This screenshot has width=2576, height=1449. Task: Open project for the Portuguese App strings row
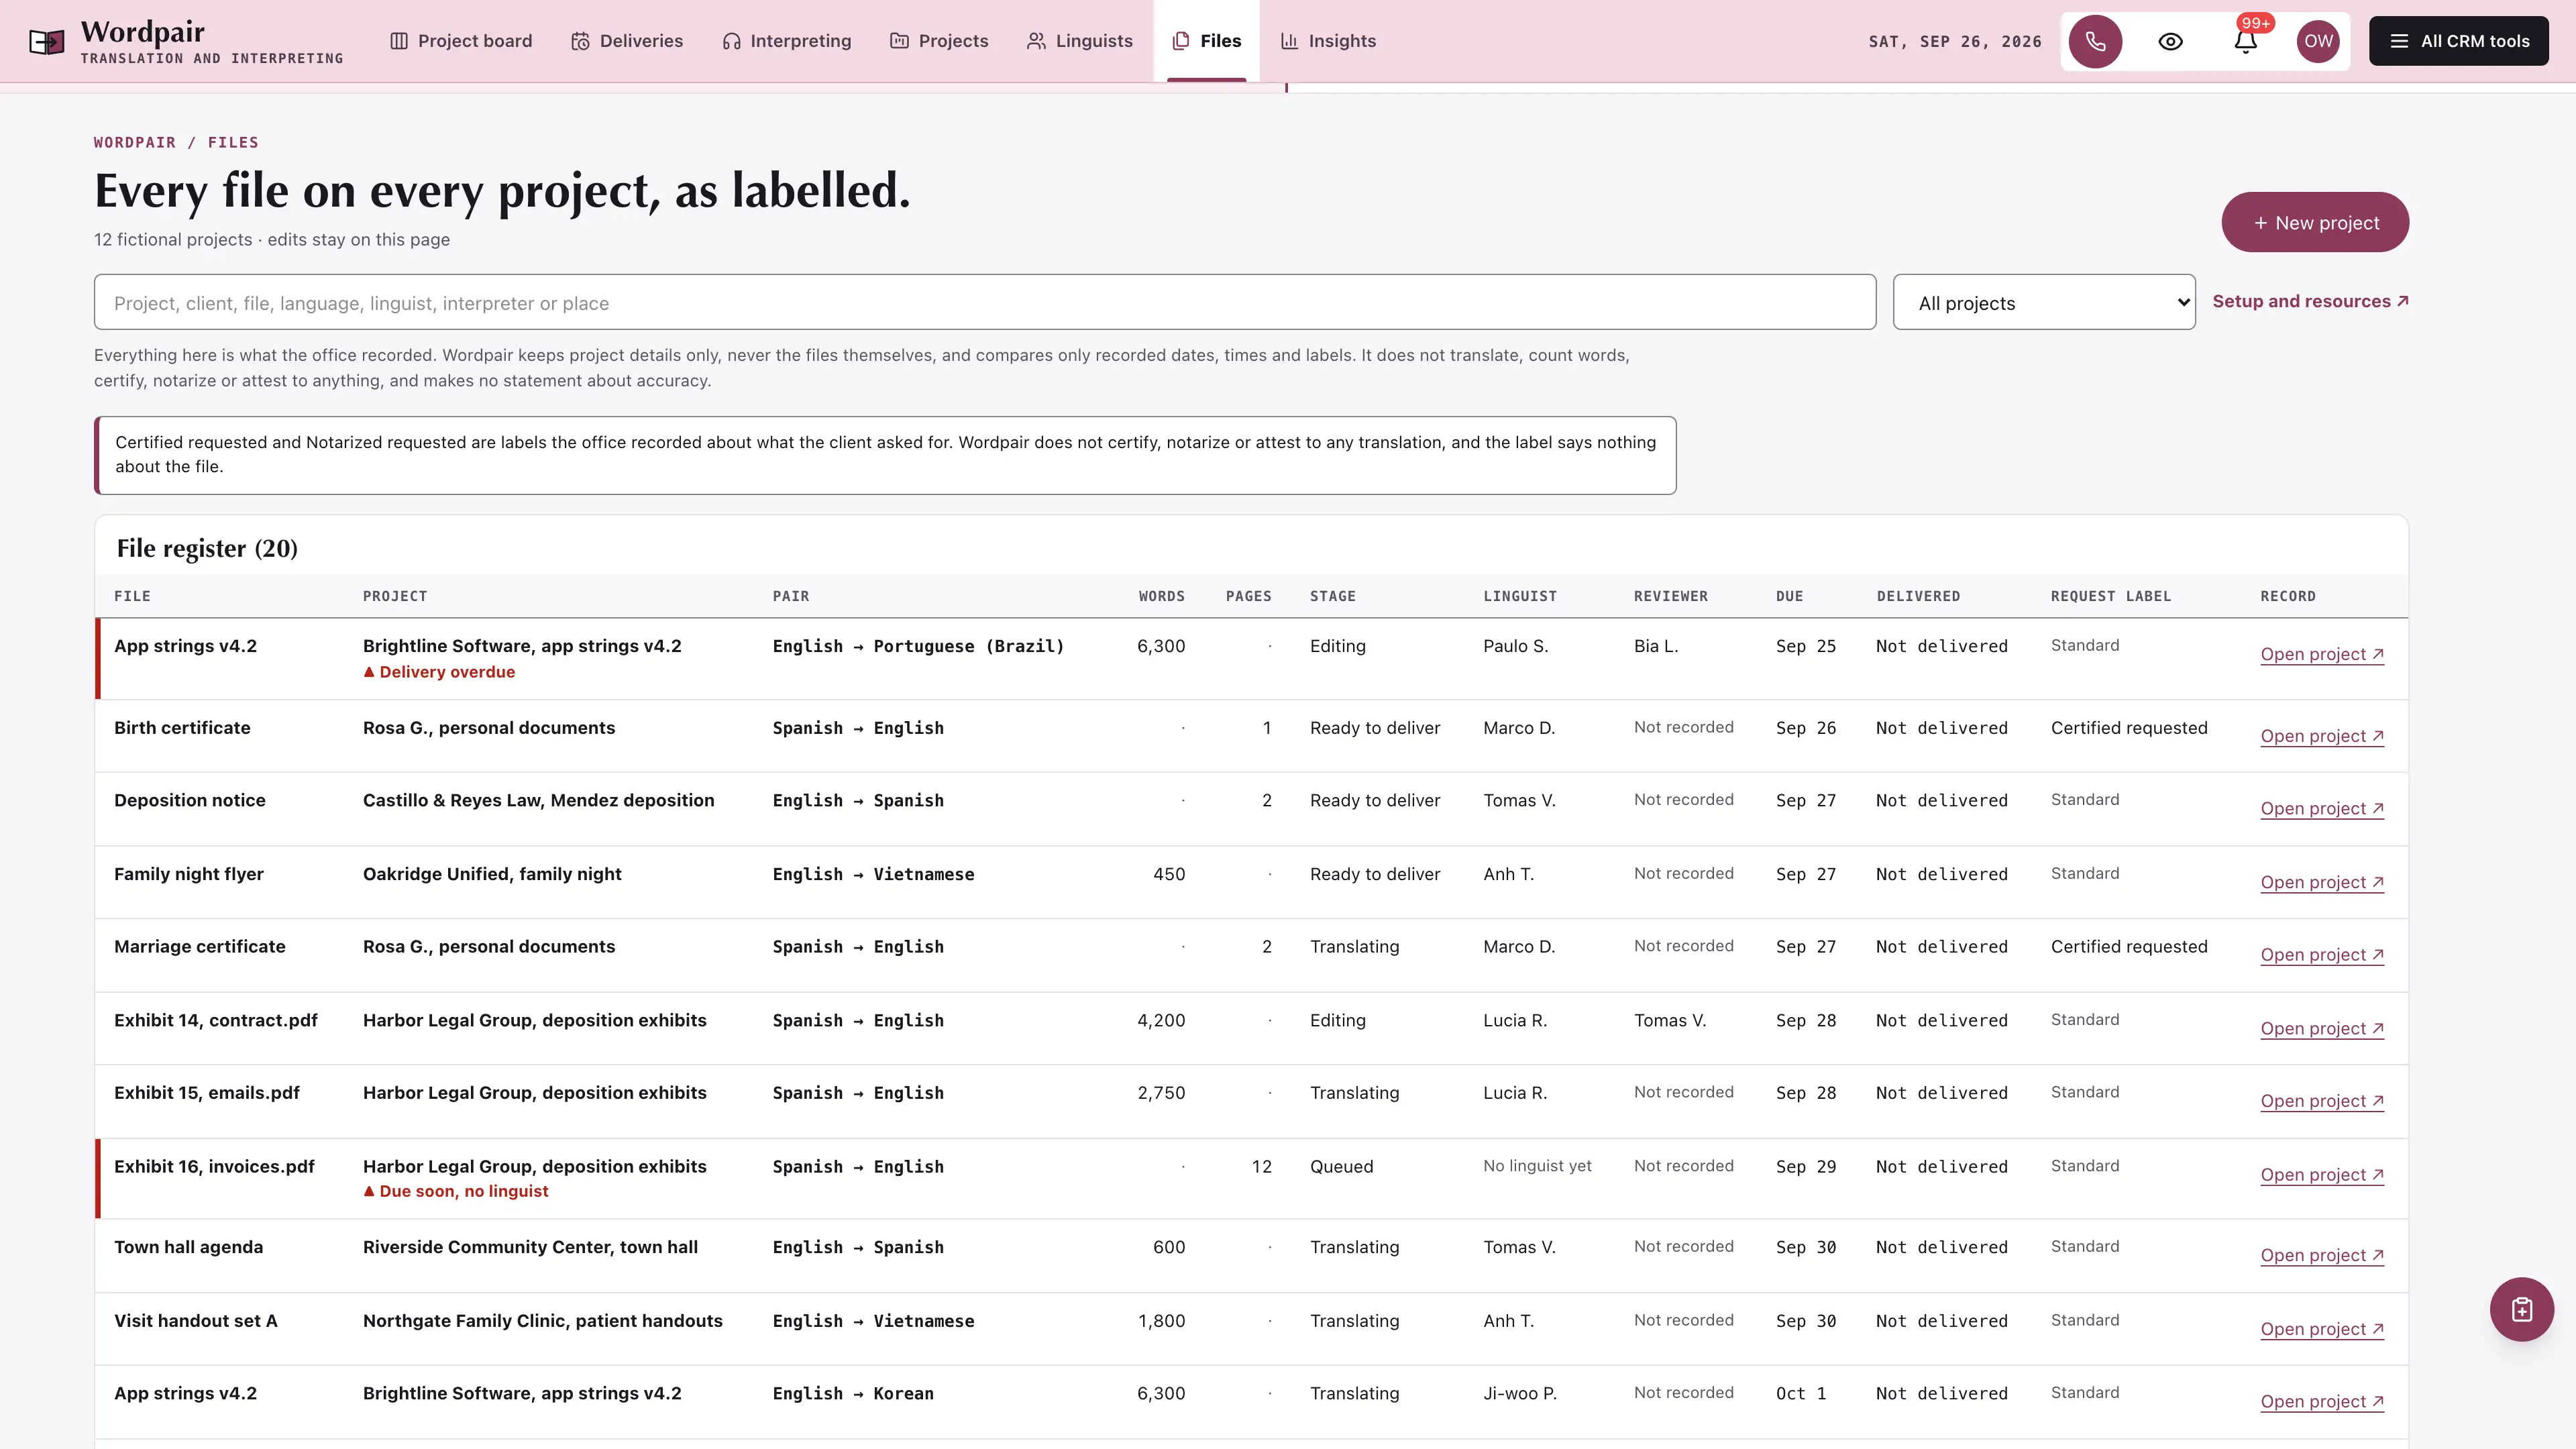tap(2322, 654)
